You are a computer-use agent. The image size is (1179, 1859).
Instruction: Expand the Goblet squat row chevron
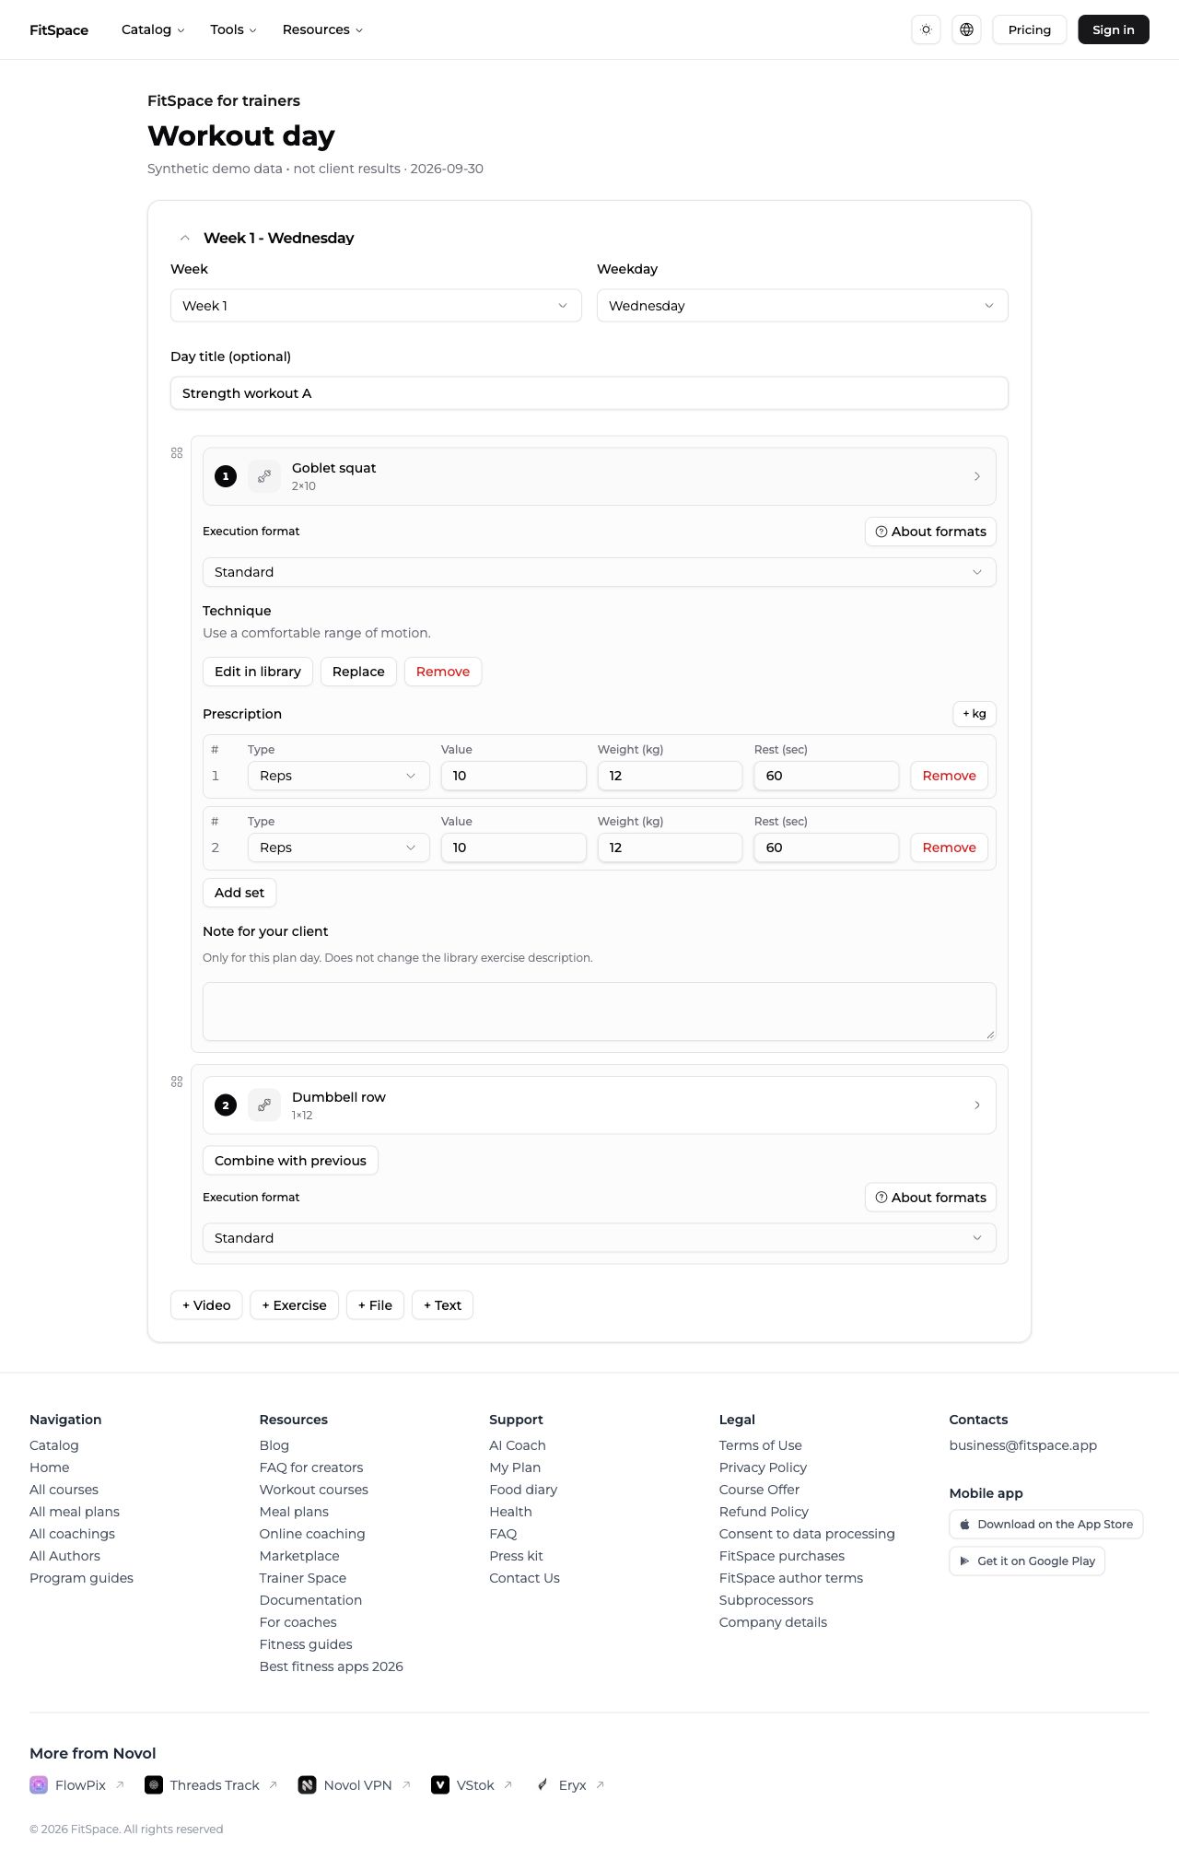[x=977, y=476]
